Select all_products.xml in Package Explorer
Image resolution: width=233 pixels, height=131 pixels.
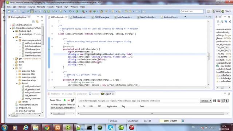[32, 90]
